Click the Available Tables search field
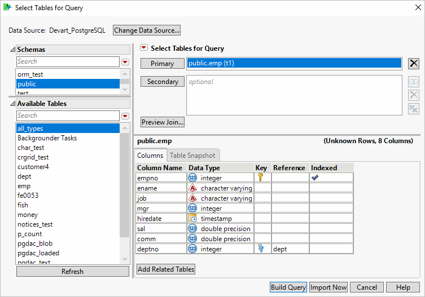The width and height of the screenshot is (425, 297). 67,116
